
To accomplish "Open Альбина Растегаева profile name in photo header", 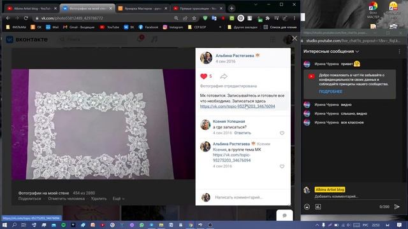I will (x=235, y=55).
